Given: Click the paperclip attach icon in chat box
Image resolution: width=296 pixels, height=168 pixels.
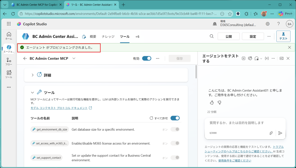Looking at the screenshot, I should (x=271, y=133).
